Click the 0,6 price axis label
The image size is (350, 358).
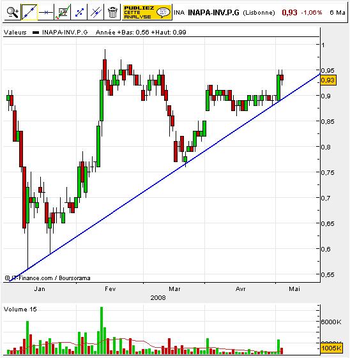(326, 249)
